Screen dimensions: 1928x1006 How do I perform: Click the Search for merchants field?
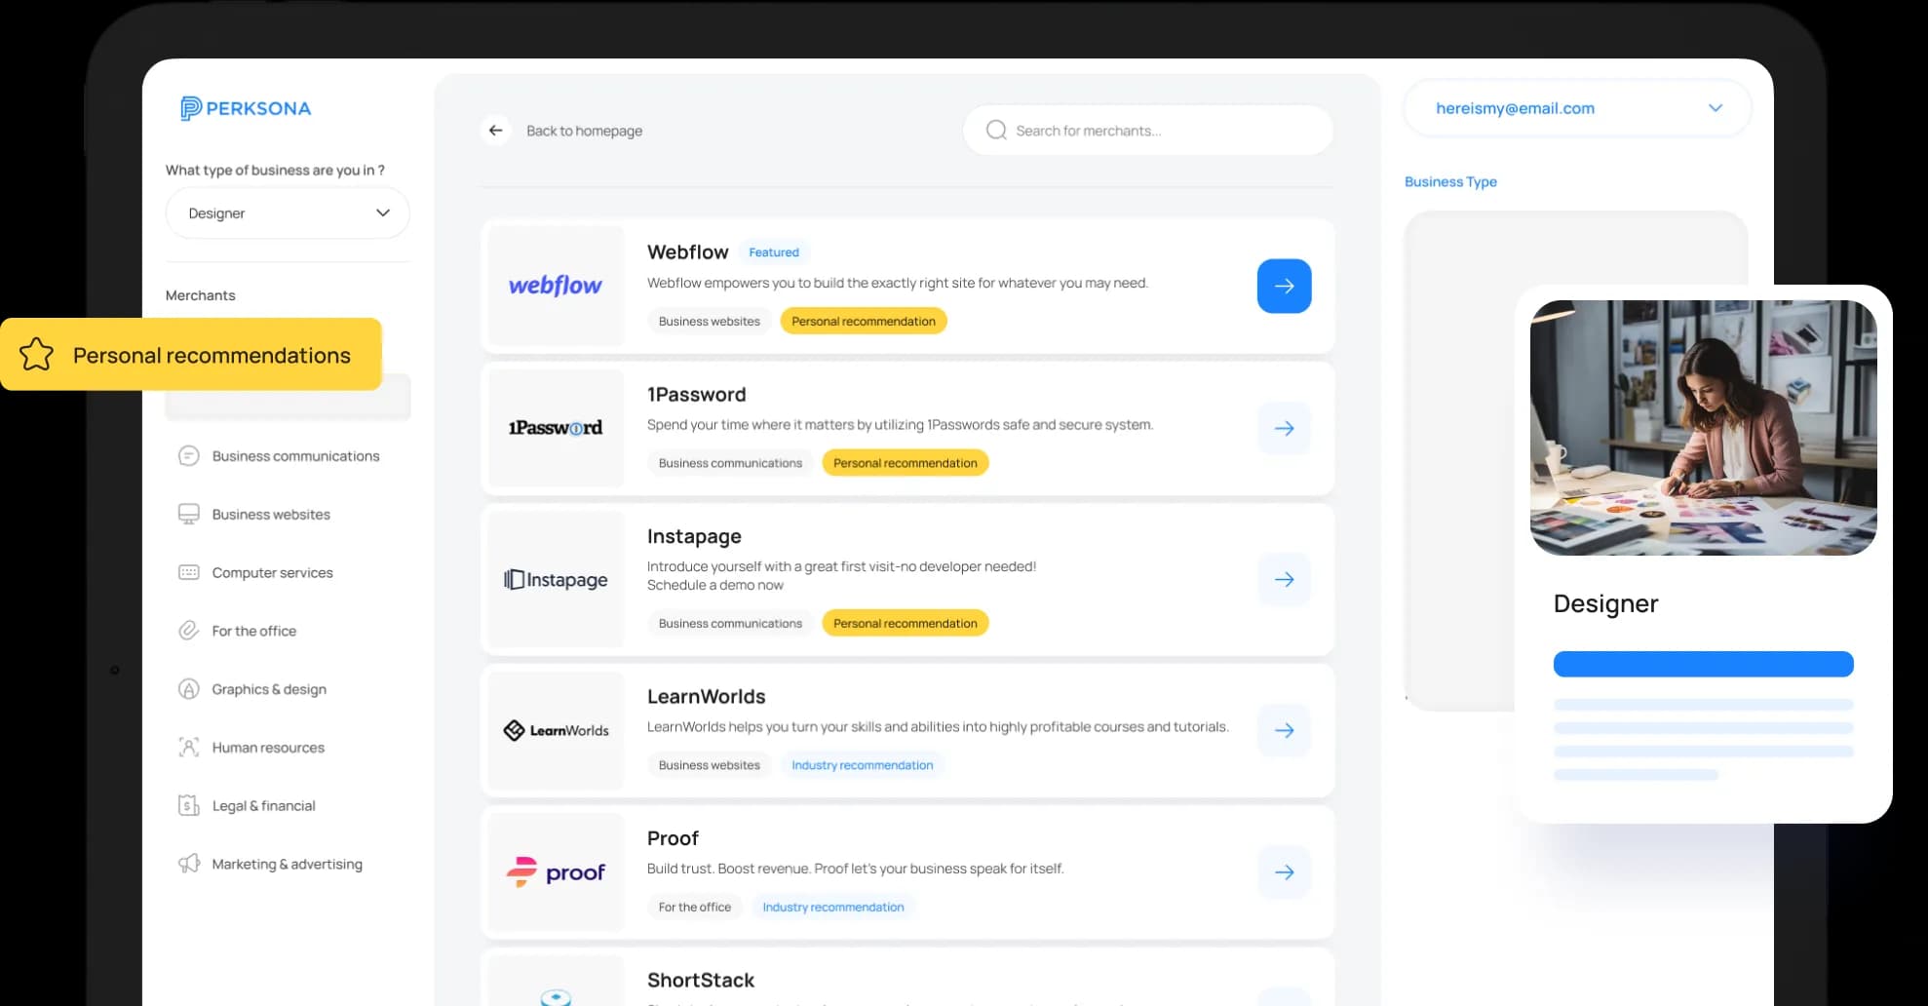tap(1148, 131)
